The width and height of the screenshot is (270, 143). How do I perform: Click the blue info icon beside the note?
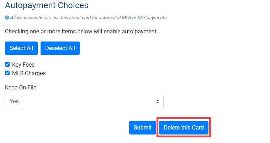tap(7, 17)
